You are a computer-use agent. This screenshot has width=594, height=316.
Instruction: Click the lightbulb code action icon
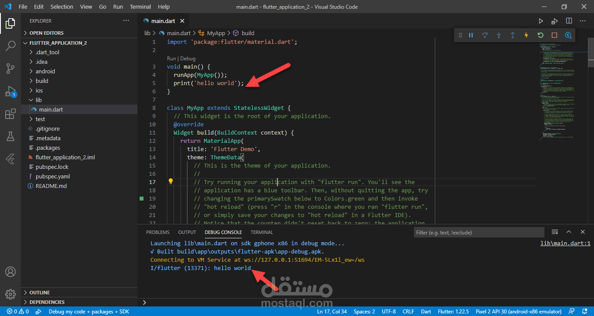tap(171, 181)
